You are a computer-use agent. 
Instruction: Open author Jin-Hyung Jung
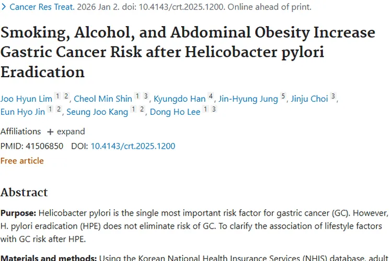(247, 99)
